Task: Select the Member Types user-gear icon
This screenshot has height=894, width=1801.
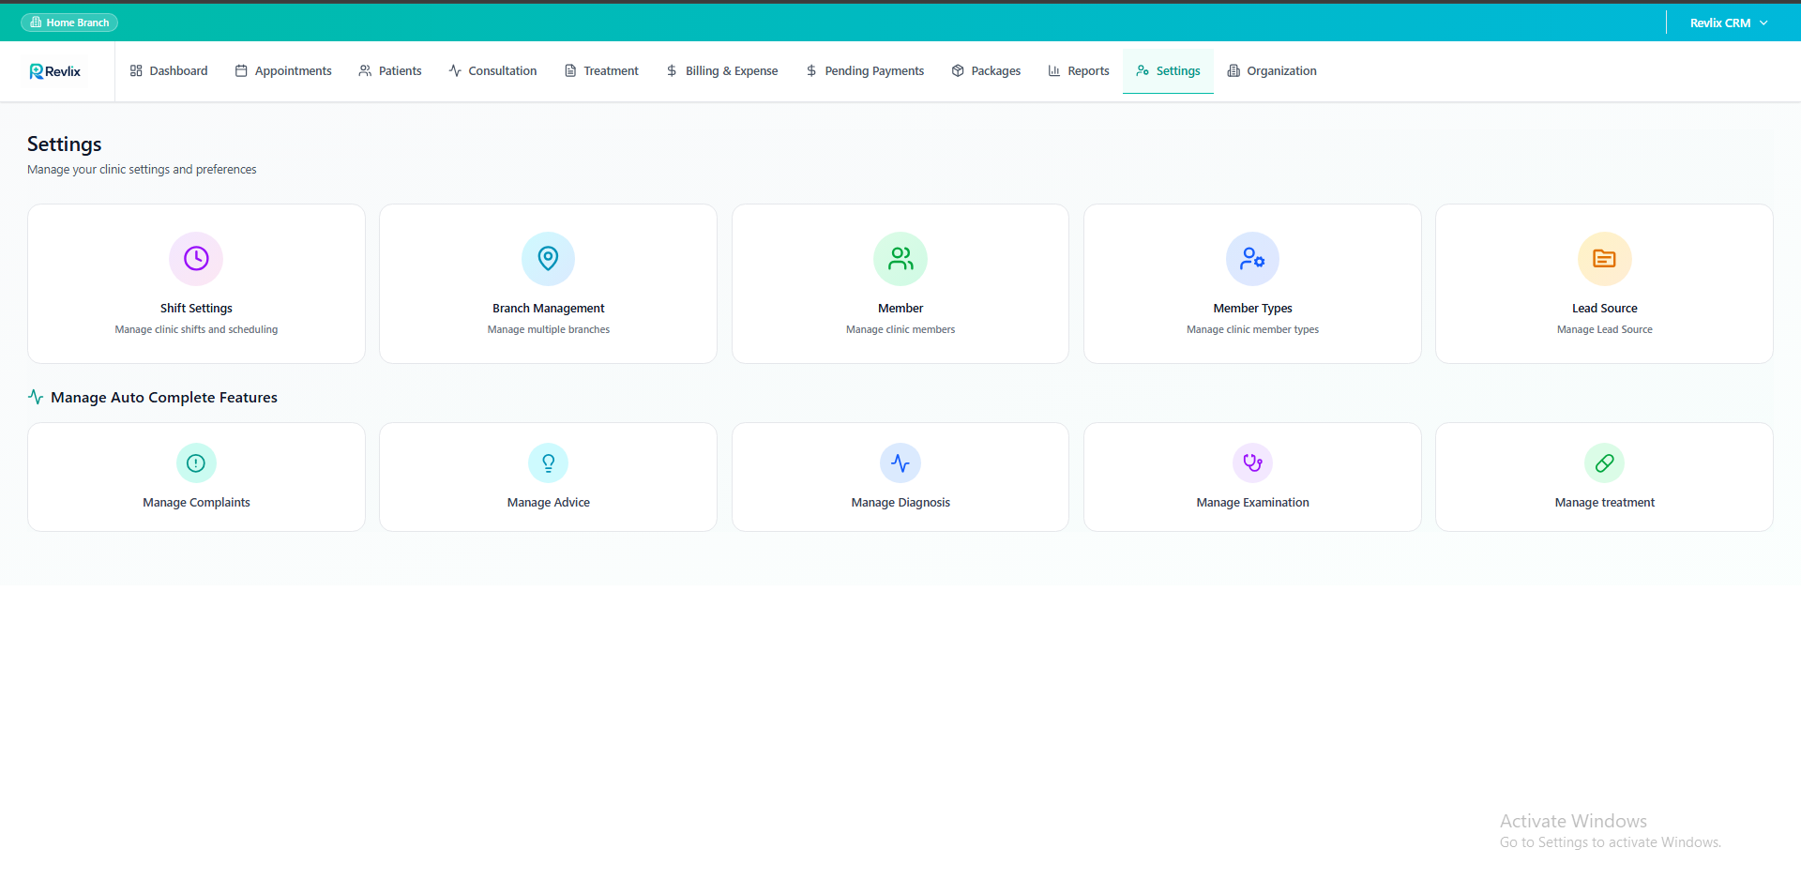Action: [1252, 258]
